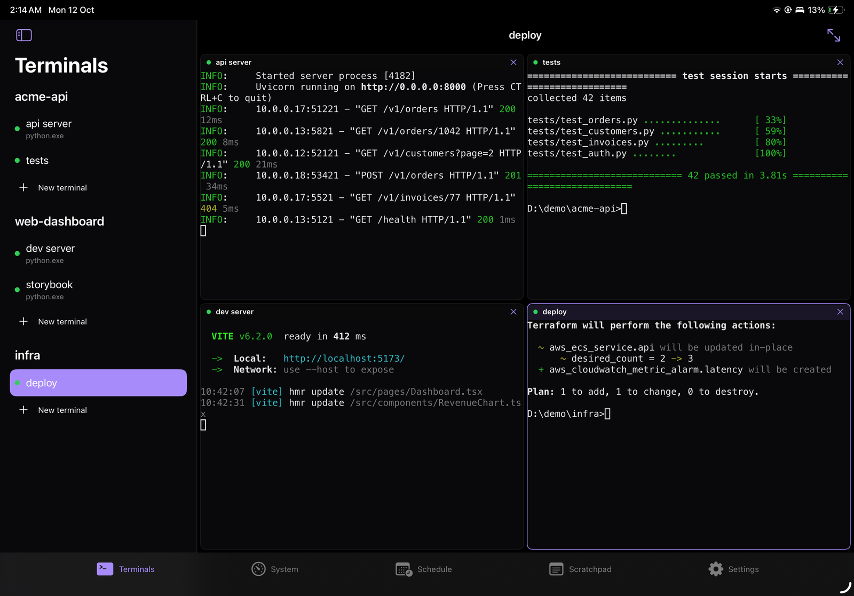This screenshot has height=596, width=854.
Task: Click the infra group heading
Action: point(27,355)
